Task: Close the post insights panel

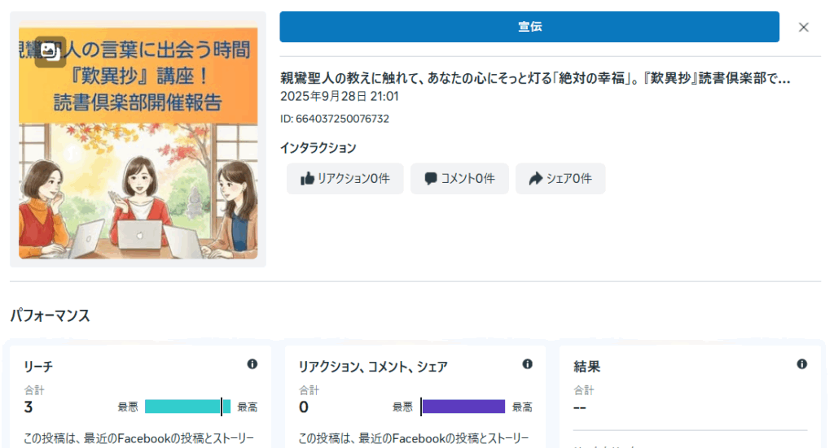Action: click(x=803, y=27)
